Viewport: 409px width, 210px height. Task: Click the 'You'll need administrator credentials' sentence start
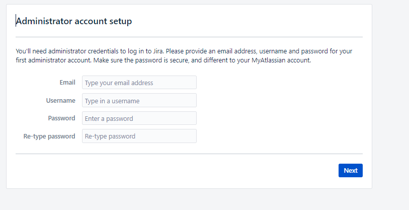tap(67, 51)
